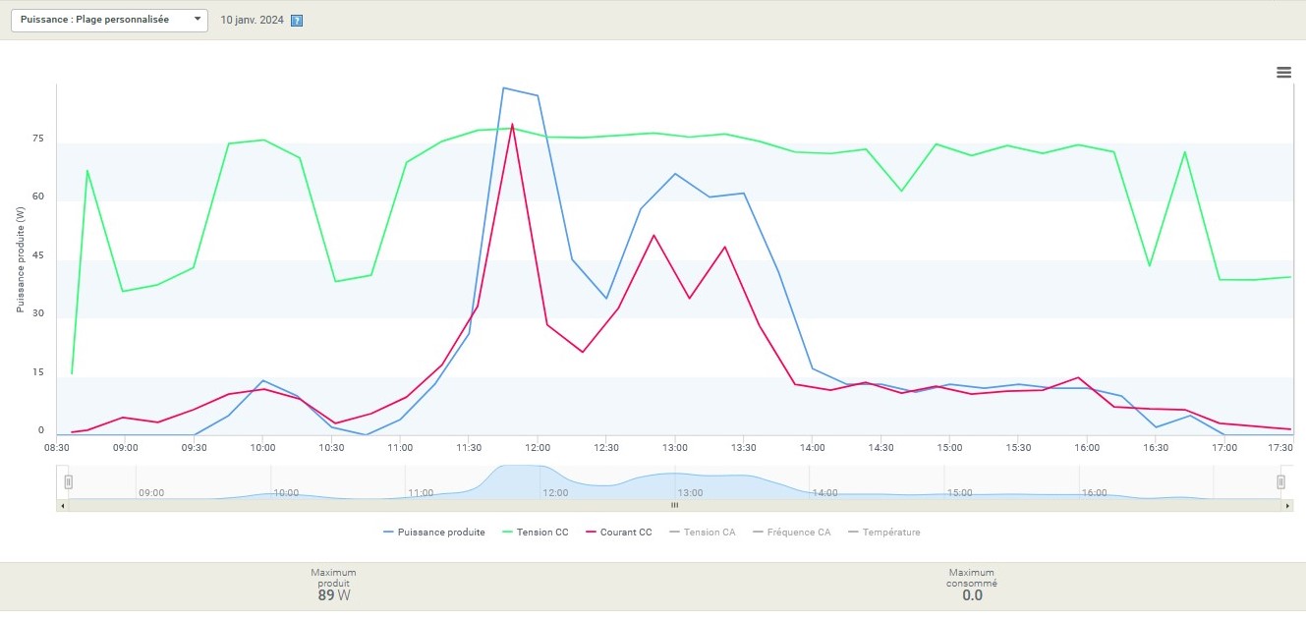Image resolution: width=1306 pixels, height=617 pixels.
Task: Click the blue help icon beside the date
Action: tap(297, 21)
